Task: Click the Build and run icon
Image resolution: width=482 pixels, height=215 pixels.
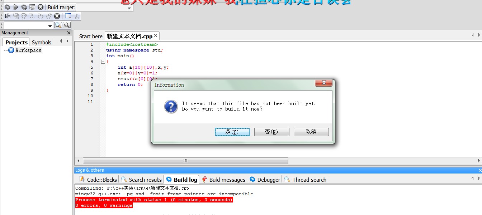Action: coord(24,7)
